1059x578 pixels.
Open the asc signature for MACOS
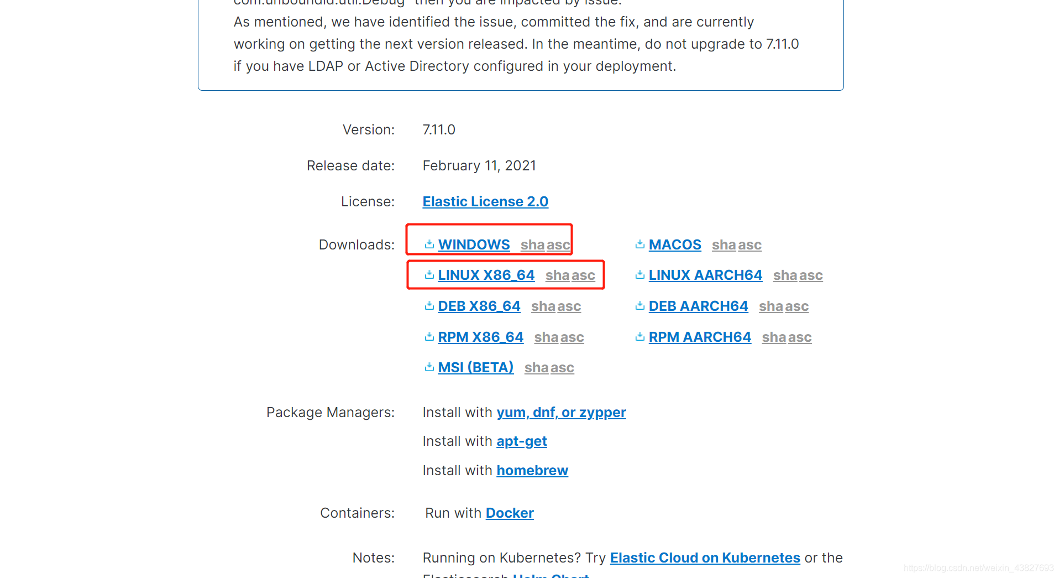pos(749,244)
